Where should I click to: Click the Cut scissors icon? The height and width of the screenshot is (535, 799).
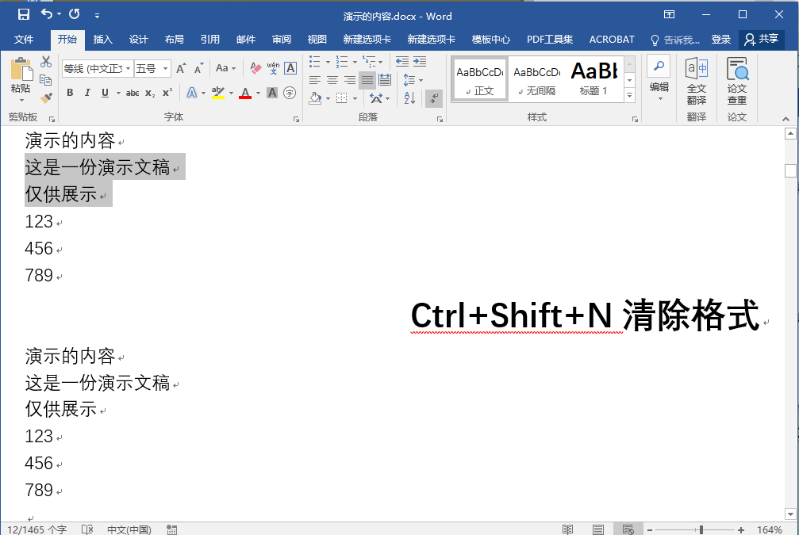(46, 62)
